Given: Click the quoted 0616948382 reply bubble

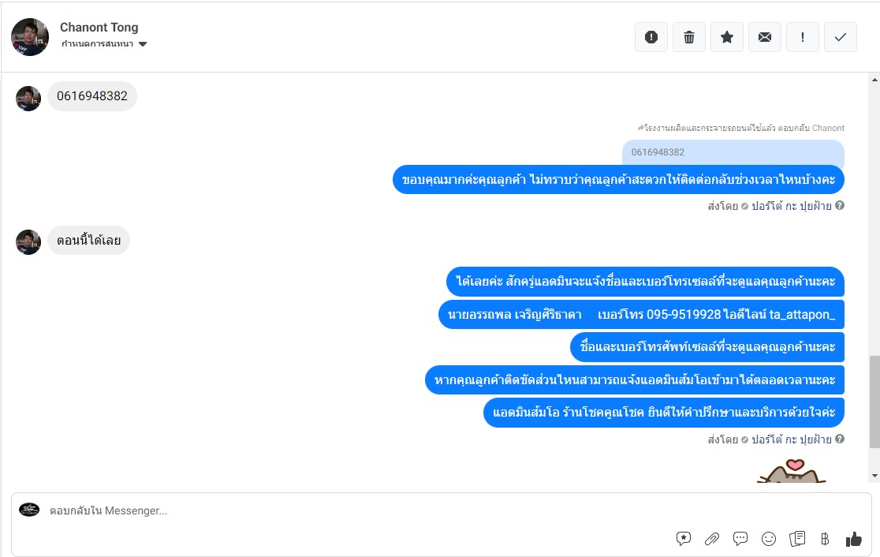Looking at the screenshot, I should (x=733, y=152).
